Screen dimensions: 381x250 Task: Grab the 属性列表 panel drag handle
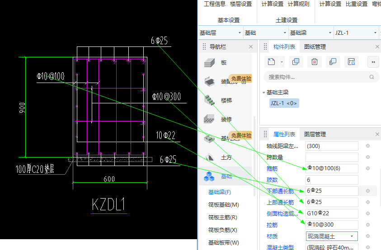click(x=265, y=134)
